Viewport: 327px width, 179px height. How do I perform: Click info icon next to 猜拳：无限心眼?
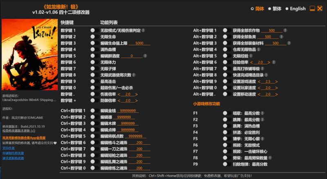(x=262, y=139)
